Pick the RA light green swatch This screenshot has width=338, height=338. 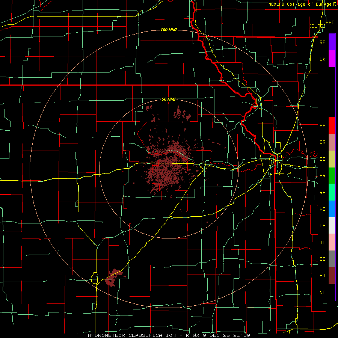click(332, 192)
